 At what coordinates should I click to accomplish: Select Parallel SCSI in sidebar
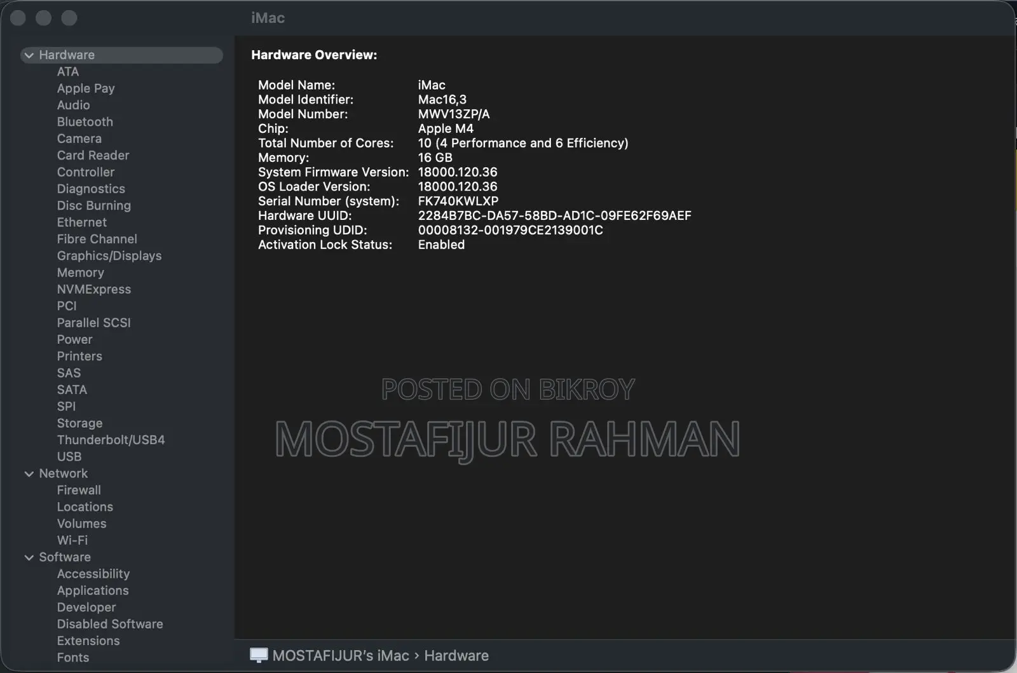(93, 323)
